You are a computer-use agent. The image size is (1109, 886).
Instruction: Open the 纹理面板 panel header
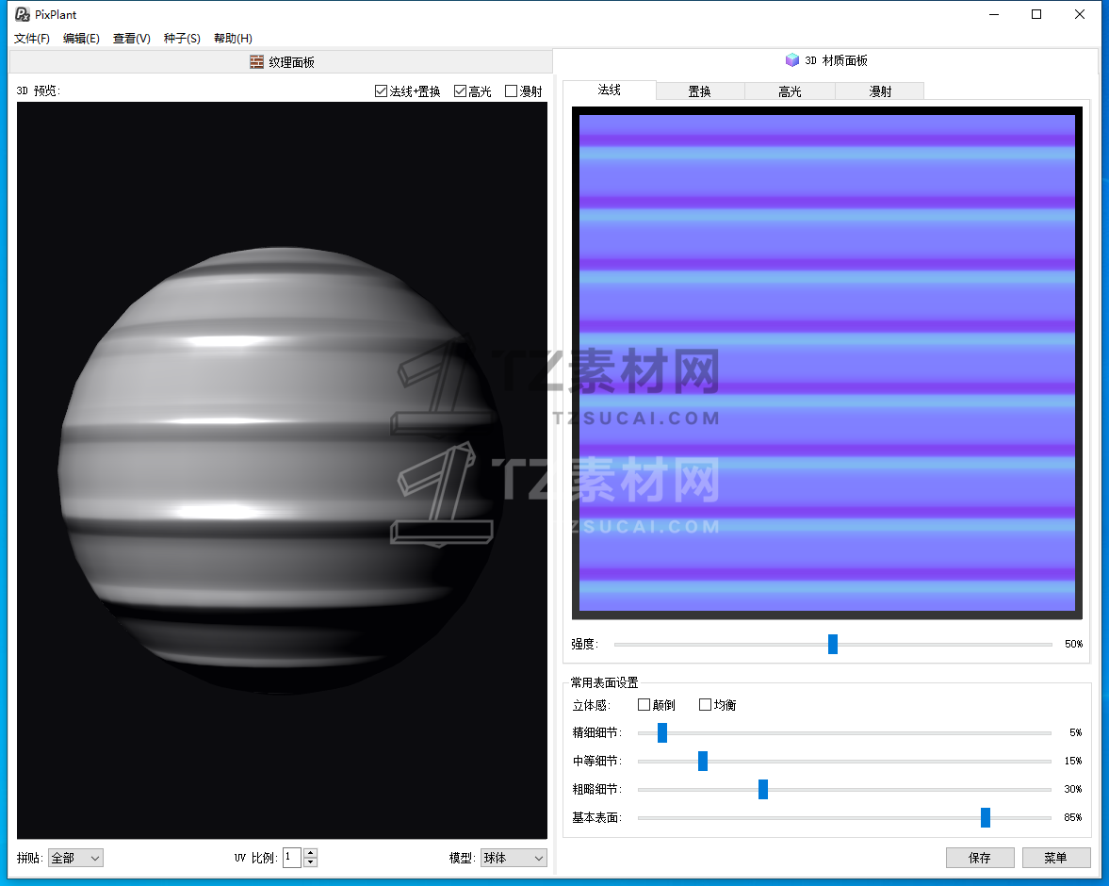[282, 62]
